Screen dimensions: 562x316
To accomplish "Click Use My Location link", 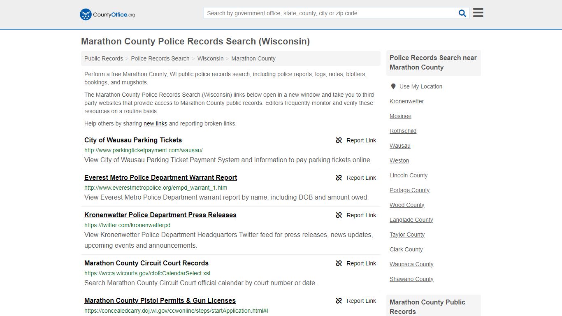I will pos(420,86).
